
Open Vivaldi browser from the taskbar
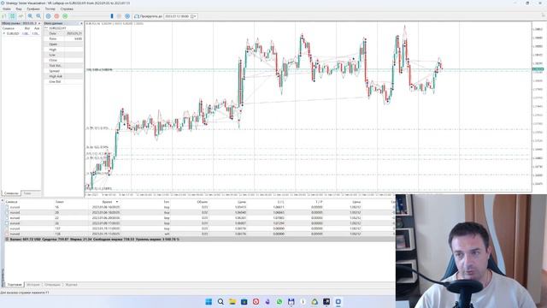click(256, 302)
